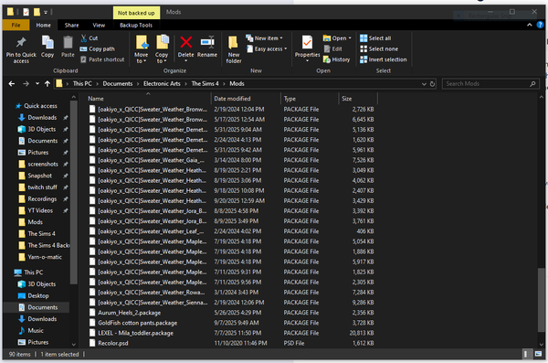This screenshot has height=363, width=548.
Task: Click Invert selection
Action: pos(383,59)
